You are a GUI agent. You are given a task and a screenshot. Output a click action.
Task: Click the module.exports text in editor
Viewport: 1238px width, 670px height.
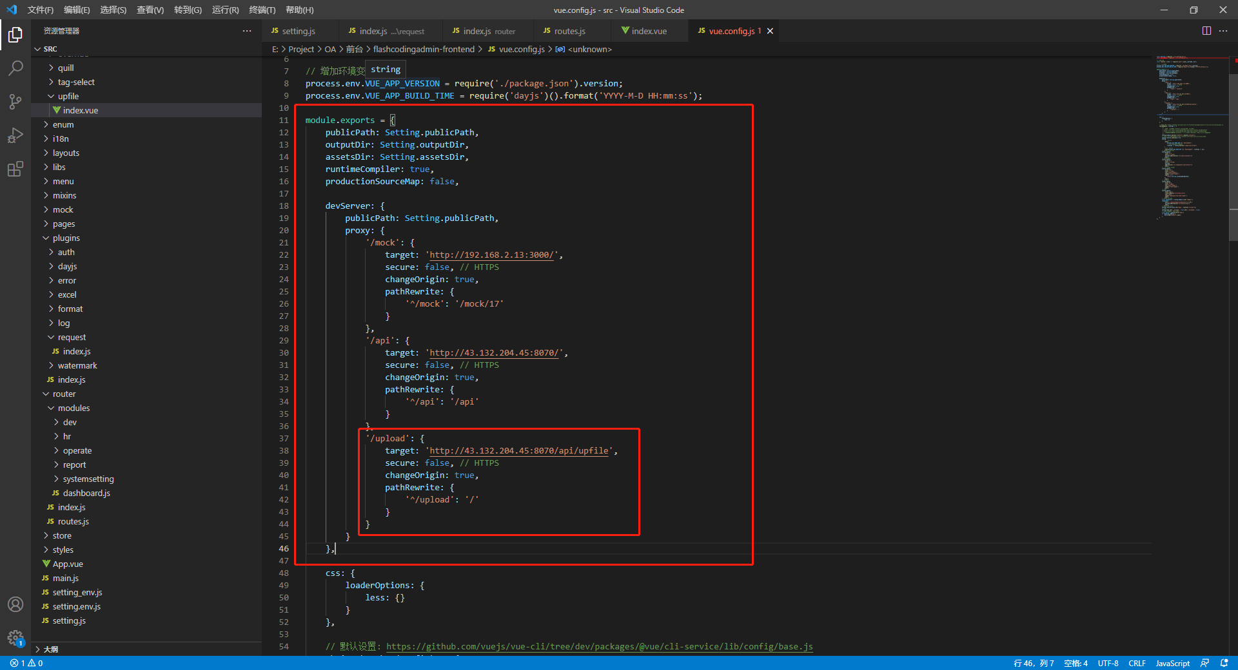340,120
